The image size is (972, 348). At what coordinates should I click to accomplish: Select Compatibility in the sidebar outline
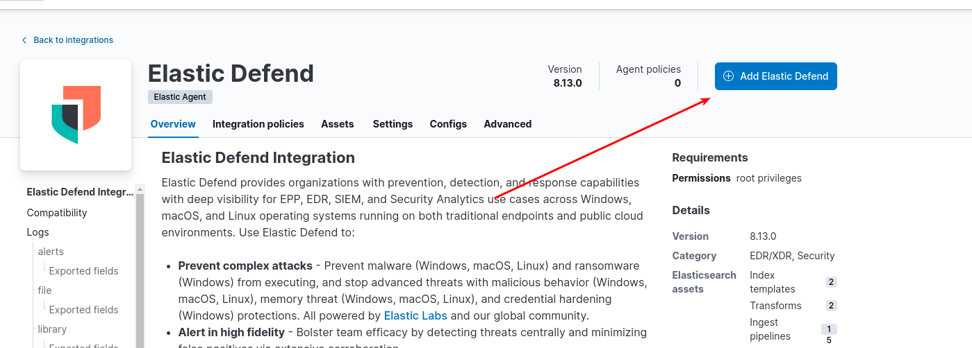point(57,213)
